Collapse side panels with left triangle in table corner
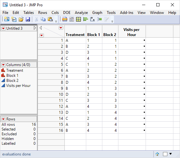The height and width of the screenshot is (158, 180). tap(41, 28)
